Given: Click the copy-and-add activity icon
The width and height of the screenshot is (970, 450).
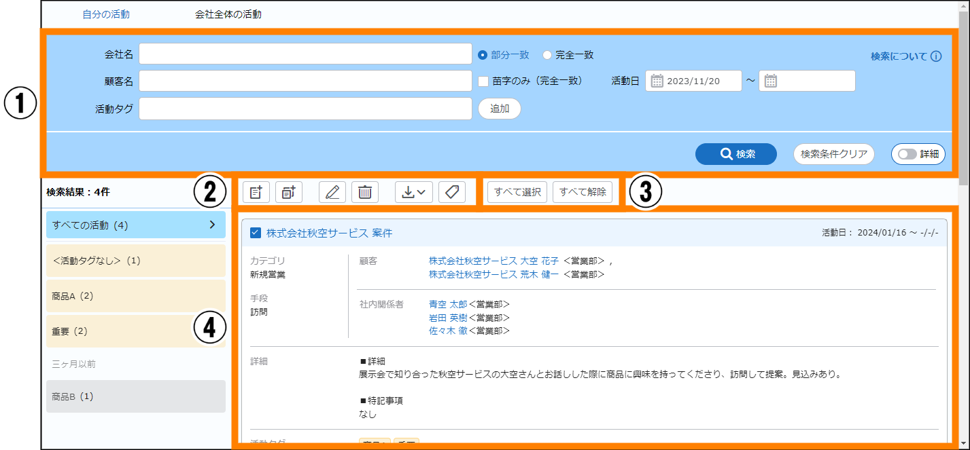Looking at the screenshot, I should click(288, 192).
